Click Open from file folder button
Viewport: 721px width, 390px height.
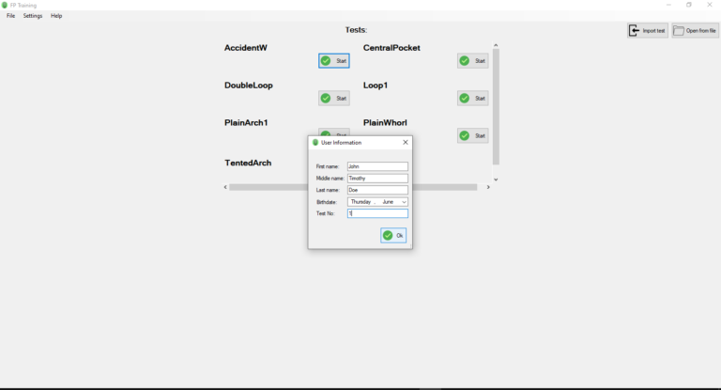tap(695, 30)
